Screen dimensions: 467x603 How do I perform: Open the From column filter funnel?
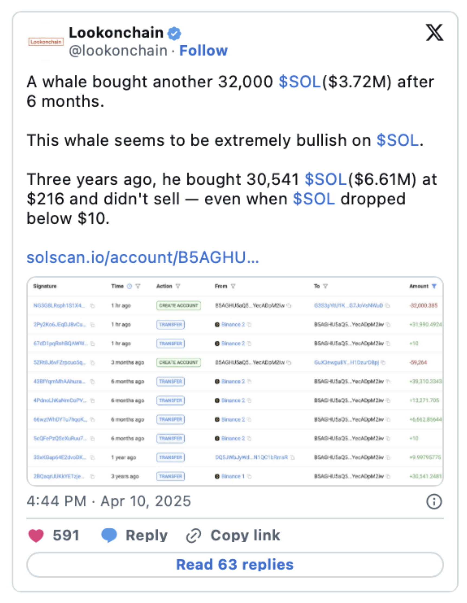coord(233,286)
